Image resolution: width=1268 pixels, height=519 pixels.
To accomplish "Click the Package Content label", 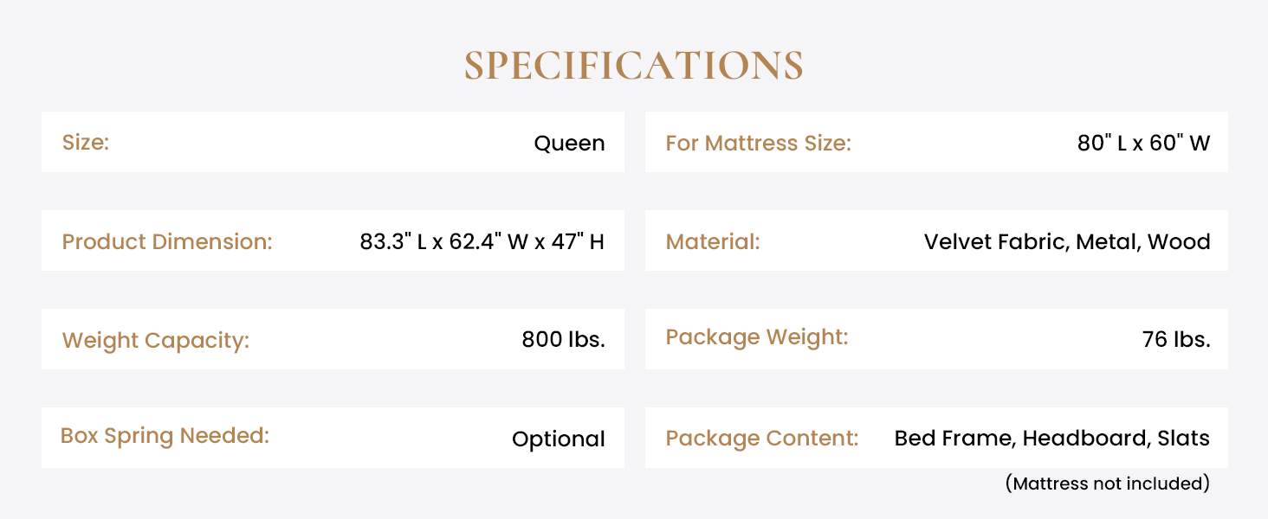I will tap(761, 438).
